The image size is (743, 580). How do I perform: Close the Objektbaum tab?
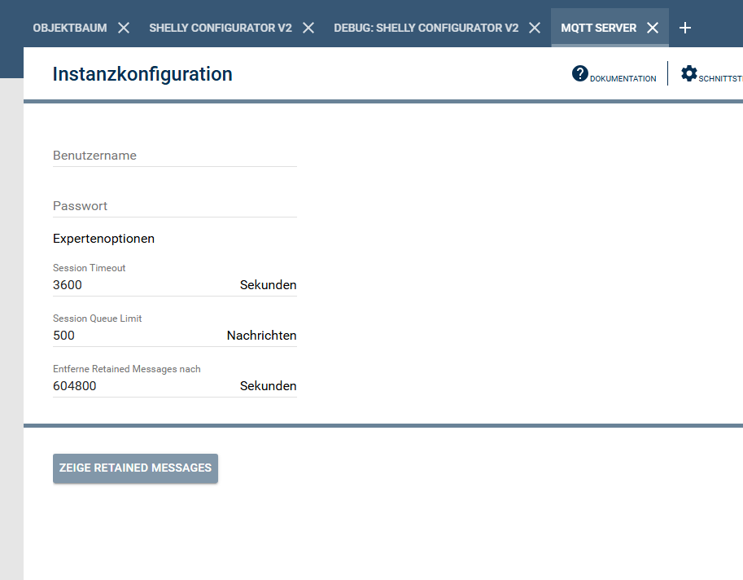124,28
